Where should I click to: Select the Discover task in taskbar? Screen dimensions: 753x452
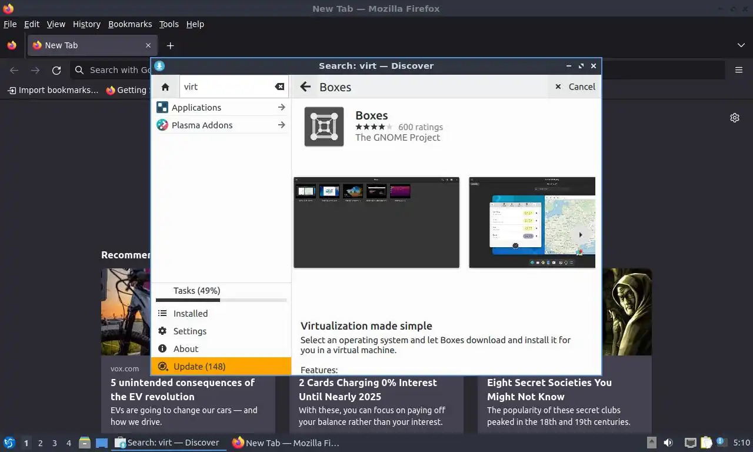[x=169, y=443]
